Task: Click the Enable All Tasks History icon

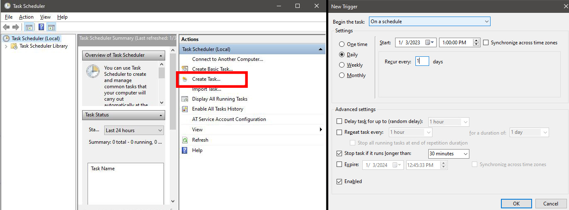Action: pyautogui.click(x=185, y=109)
